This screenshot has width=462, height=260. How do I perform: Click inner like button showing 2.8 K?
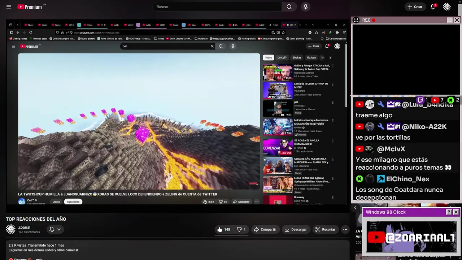208,202
